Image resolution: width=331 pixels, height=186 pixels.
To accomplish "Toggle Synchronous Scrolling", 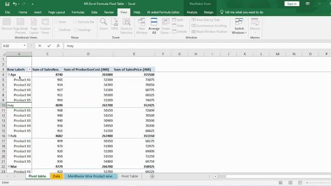I will click(x=209, y=26).
